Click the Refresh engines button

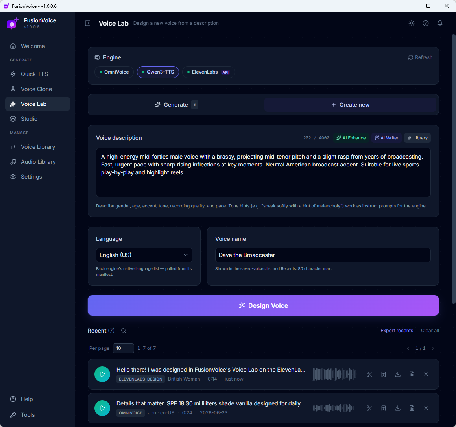pos(420,57)
